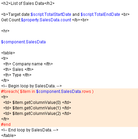This screenshot has height=139, width=138.
Task: Click the #foreach directive keyword
Action: [x=9, y=92]
